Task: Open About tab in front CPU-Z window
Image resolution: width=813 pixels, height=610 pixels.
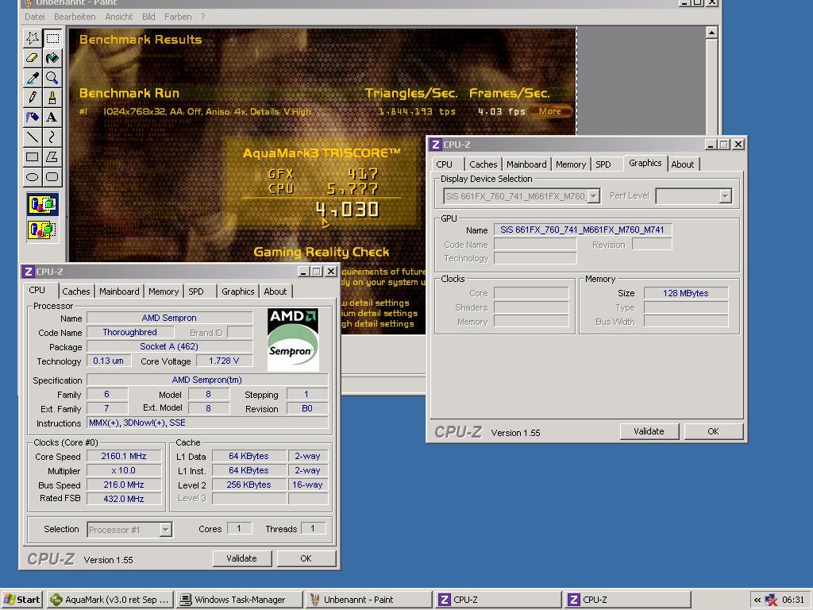Action: pos(275,291)
